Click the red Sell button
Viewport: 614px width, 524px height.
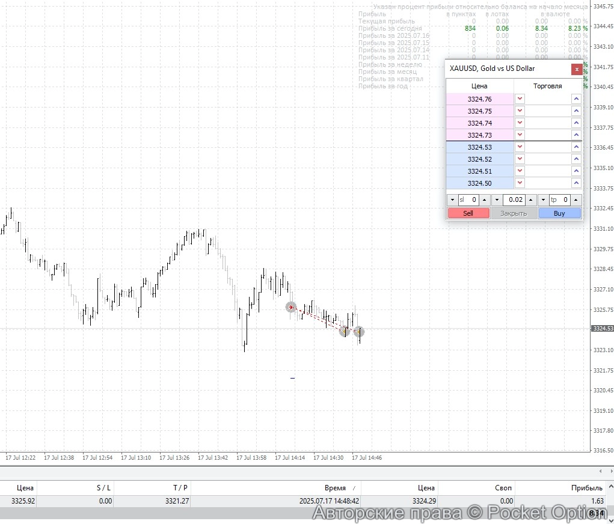[x=468, y=213]
